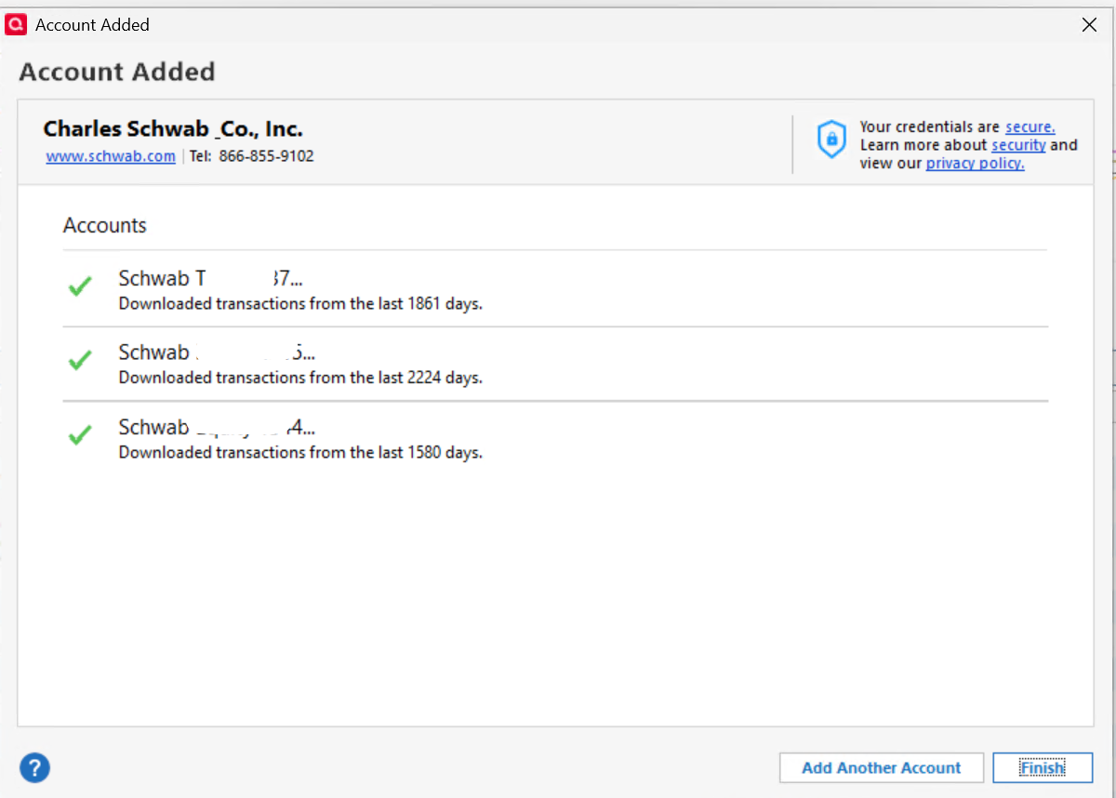Open the www.schwab.com link
Screen dimensions: 1116x798
tap(111, 156)
